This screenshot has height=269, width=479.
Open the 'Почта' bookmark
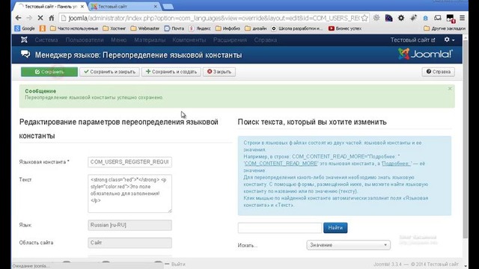click(174, 28)
